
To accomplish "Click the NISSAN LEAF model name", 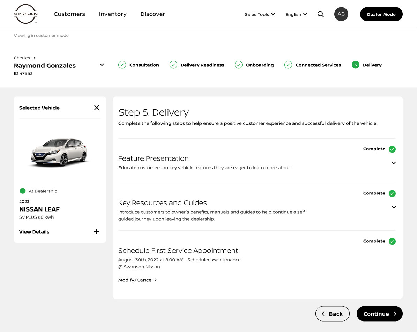I will pos(39,209).
